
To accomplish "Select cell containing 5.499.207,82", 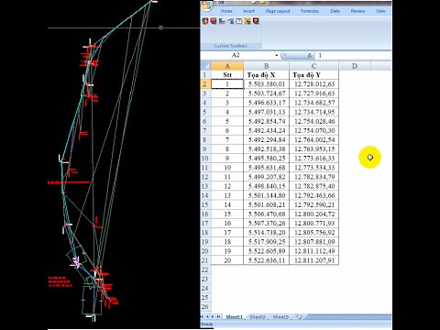I will tap(266, 177).
